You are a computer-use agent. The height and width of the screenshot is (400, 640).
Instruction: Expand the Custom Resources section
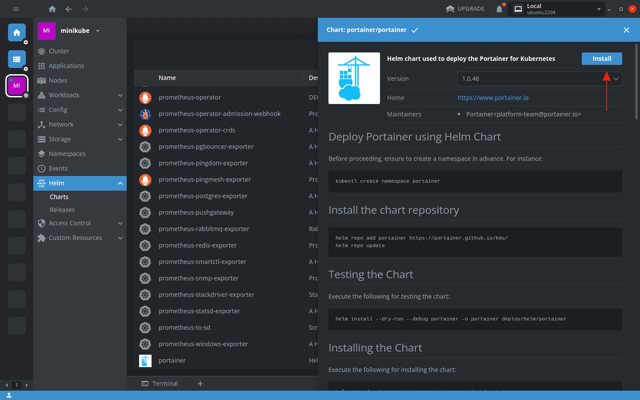(x=80, y=238)
